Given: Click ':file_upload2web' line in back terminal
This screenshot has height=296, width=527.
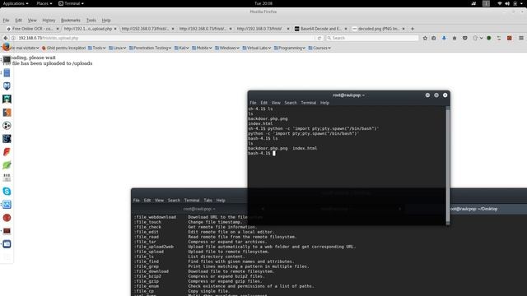Looking at the screenshot, I should pos(245,247).
